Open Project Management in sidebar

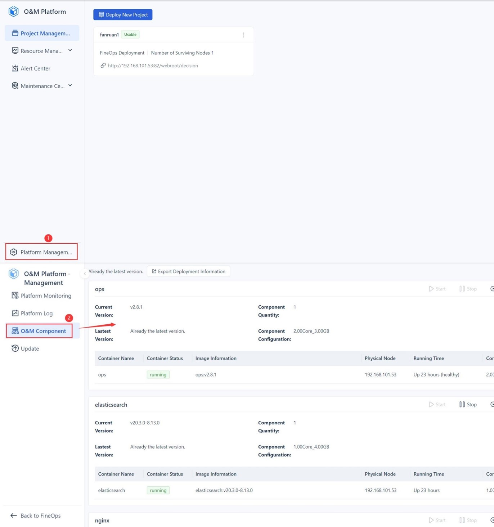pyautogui.click(x=42, y=33)
